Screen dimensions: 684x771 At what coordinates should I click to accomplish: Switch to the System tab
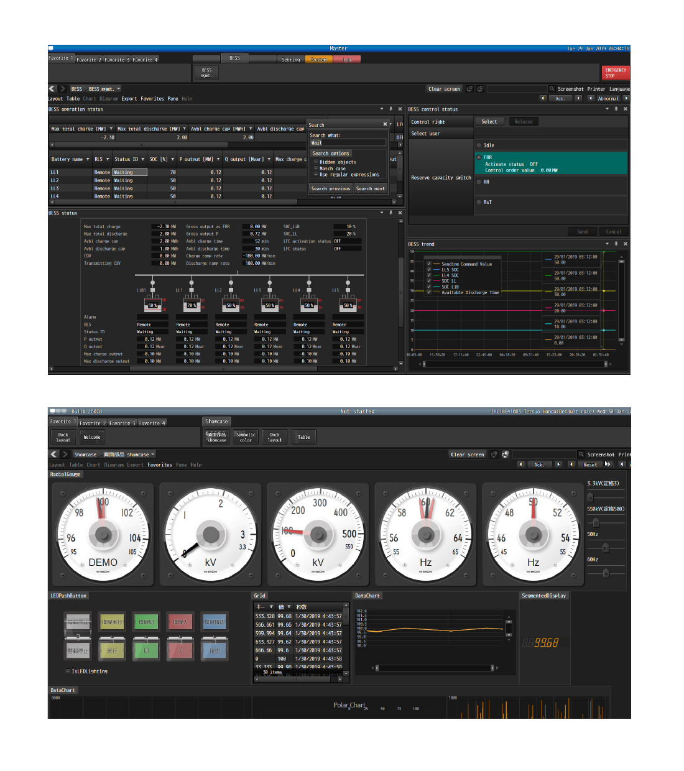point(319,60)
